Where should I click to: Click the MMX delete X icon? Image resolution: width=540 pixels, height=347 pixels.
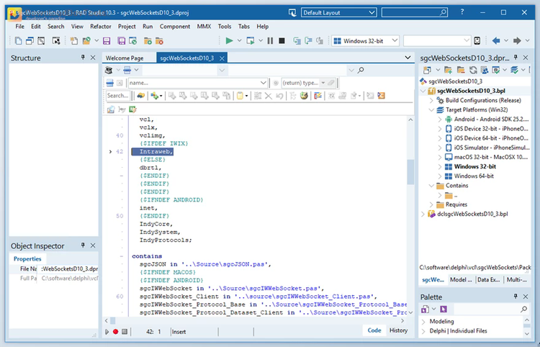point(269,96)
